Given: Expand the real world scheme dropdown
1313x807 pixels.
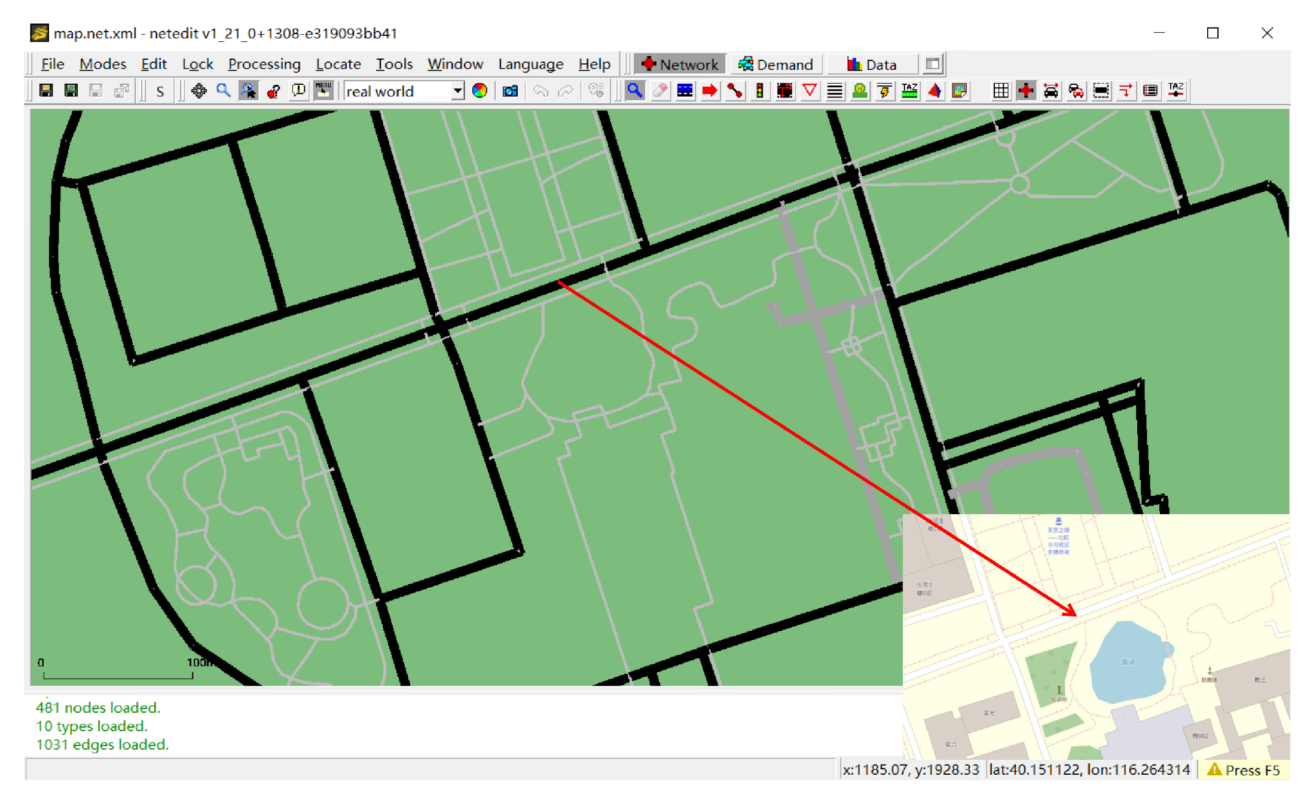Looking at the screenshot, I should coord(457,91).
